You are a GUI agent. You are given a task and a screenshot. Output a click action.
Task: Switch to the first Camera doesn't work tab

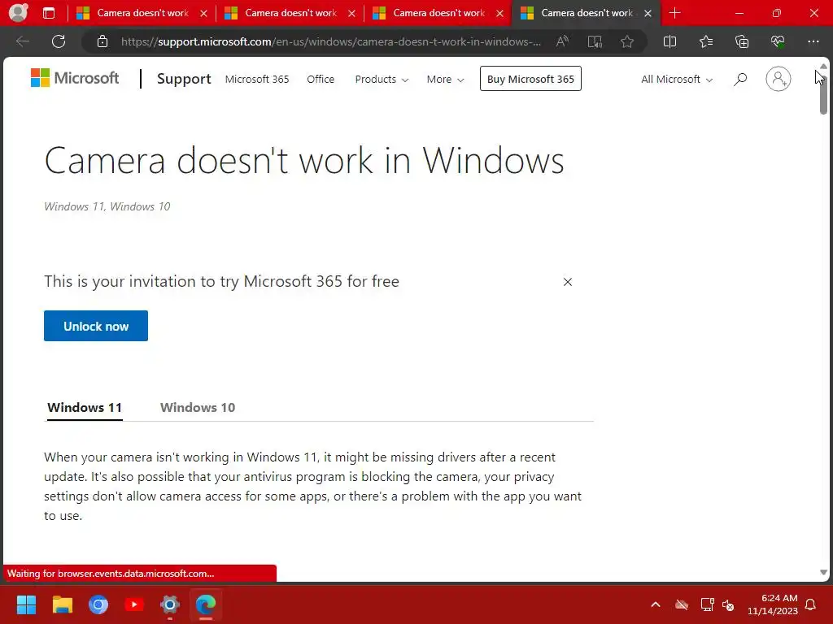[142, 13]
